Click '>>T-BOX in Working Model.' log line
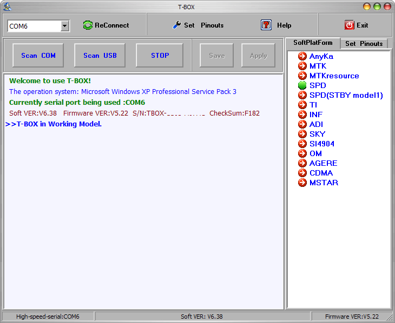 54,124
